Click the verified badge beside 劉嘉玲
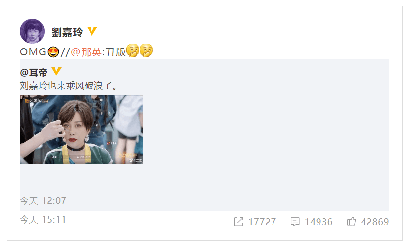The image size is (410, 248). (x=92, y=31)
